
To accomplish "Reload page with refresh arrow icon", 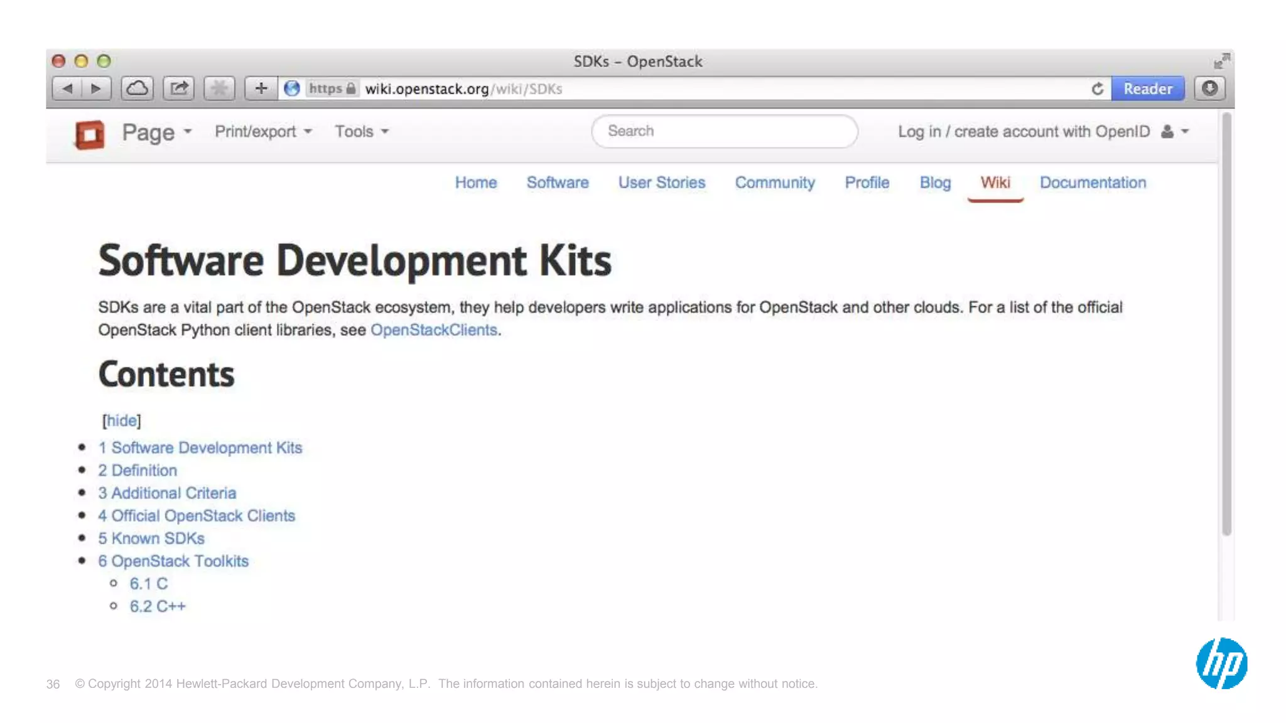I will coord(1097,89).
